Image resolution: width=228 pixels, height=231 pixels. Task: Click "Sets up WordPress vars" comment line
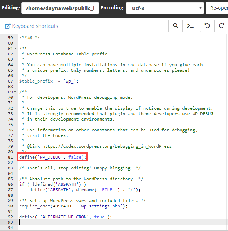coord(83,201)
